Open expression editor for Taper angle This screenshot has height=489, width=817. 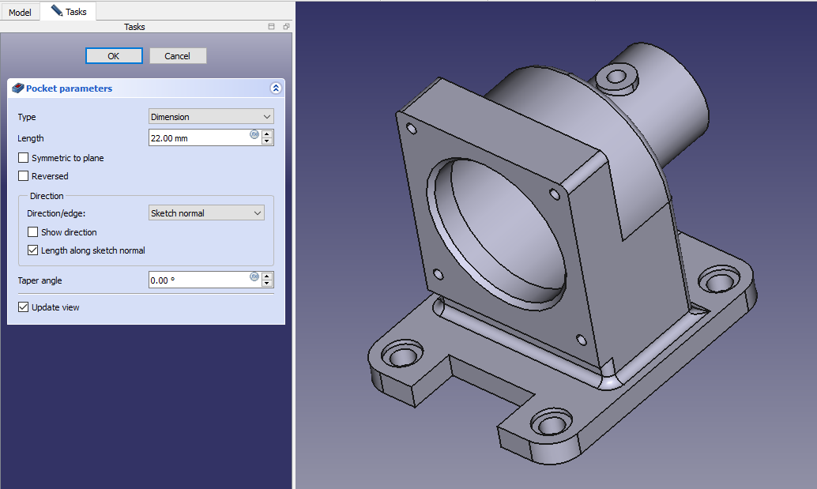point(254,276)
